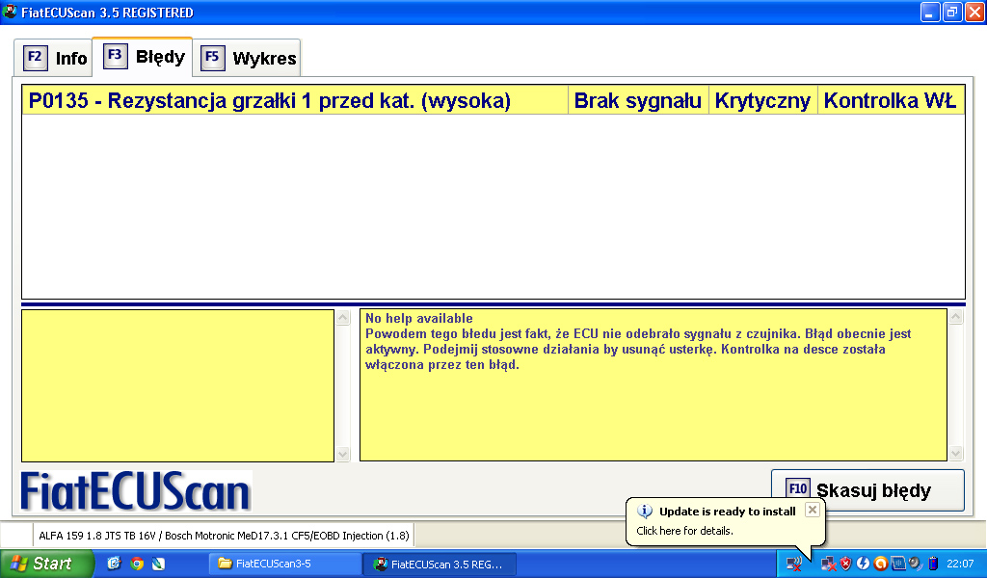The width and height of the screenshot is (987, 578).
Task: Click the 'Brak sygnału' cell
Action: pos(638,100)
